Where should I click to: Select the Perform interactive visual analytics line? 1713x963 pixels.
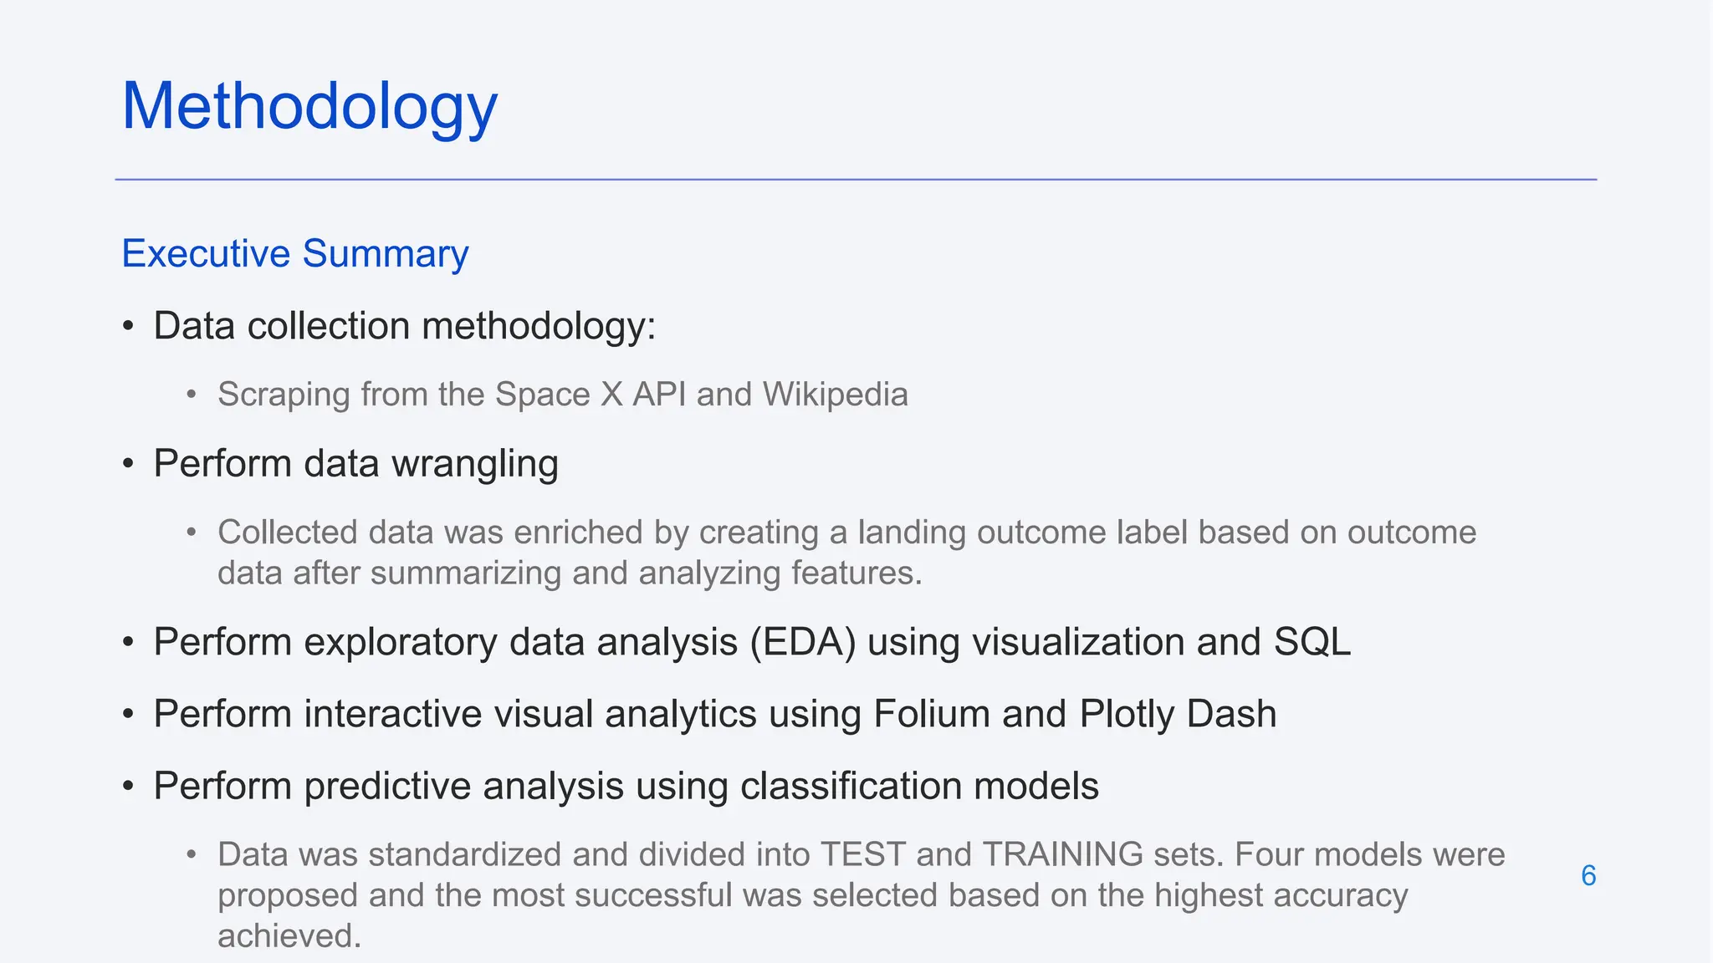coord(714,714)
